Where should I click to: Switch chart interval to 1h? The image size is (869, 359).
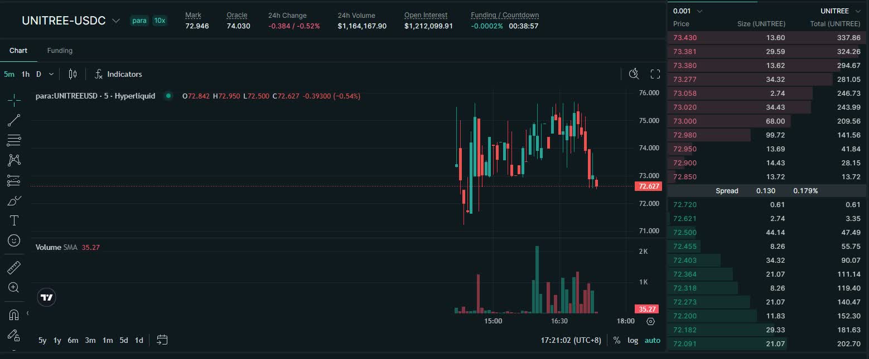[26, 74]
